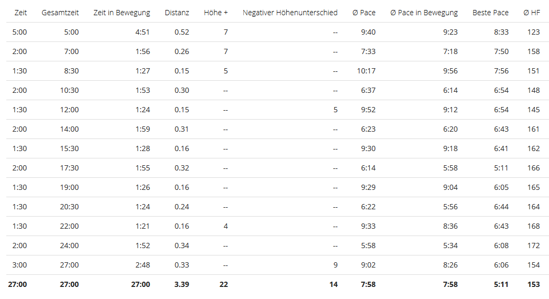This screenshot has height=299, width=549.
Task: Select the Ø Pace in Bewegung header
Action: click(424, 13)
